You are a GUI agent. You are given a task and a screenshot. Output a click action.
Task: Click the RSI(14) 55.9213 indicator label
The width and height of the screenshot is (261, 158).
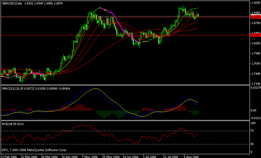(x=13, y=124)
